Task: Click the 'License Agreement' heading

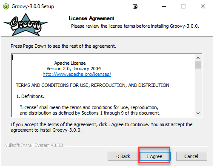Action: pyautogui.click(x=91, y=18)
